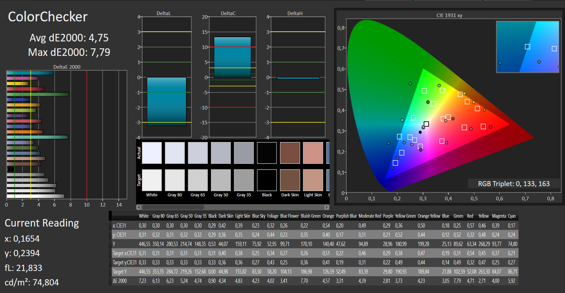This screenshot has height=293, width=565.
Task: Click the DeltaL bar chart column
Action: pyautogui.click(x=167, y=102)
